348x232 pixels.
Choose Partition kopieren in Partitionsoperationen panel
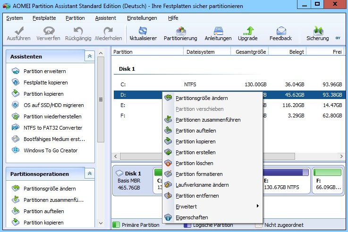coord(43,223)
